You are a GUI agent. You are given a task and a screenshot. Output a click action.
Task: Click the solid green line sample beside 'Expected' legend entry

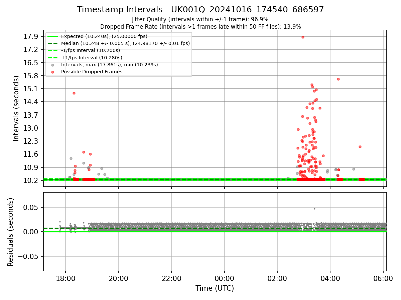point(53,36)
